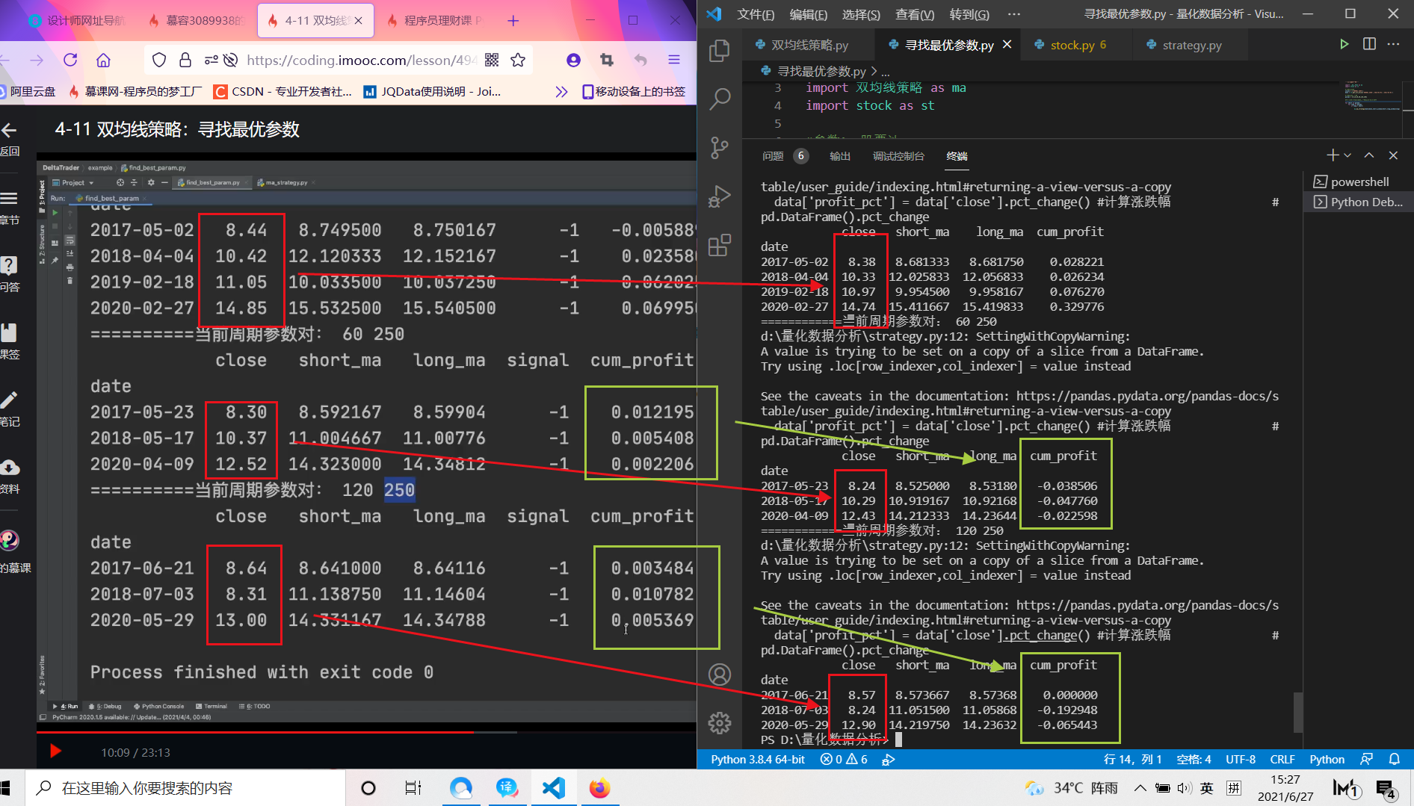
Task: Expand the overflow menu ellipsis in title bar
Action: tap(1013, 14)
